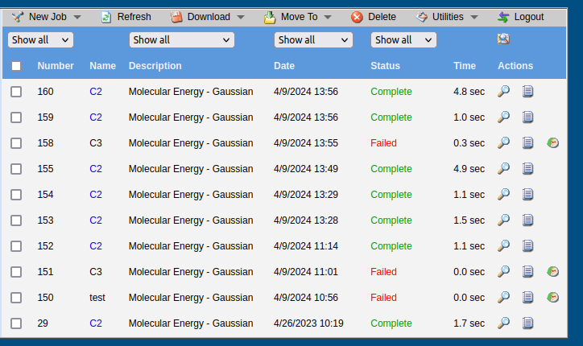Open the Description filter Show all dropdown
Screen dimensions: 583x346
[x=182, y=39]
